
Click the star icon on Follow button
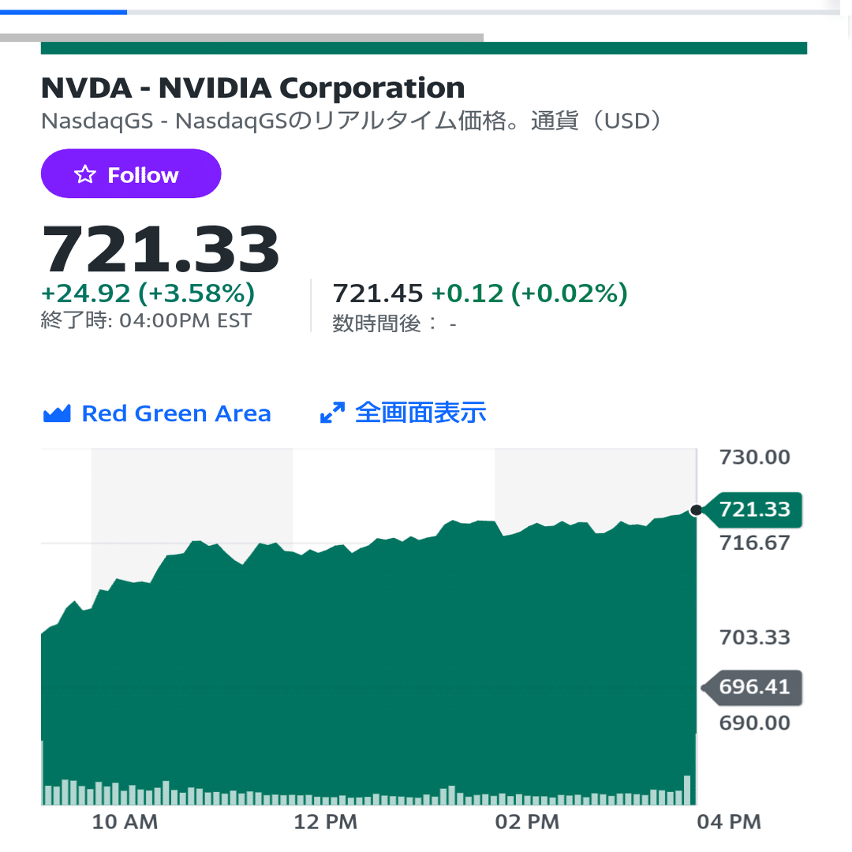84,174
